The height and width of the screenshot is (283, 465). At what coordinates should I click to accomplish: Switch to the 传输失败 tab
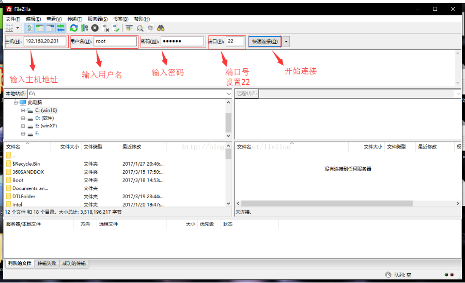(47, 263)
